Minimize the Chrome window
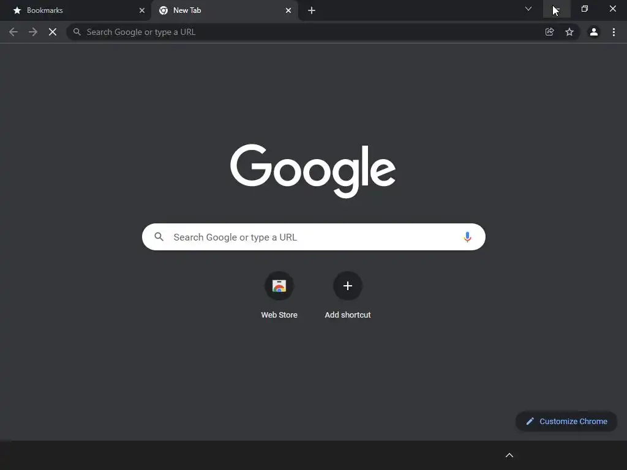 tap(557, 9)
